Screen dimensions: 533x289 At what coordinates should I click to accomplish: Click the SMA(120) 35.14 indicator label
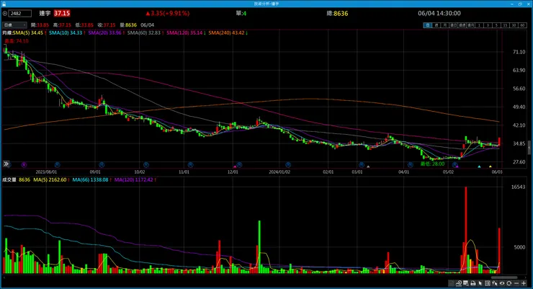pos(186,33)
